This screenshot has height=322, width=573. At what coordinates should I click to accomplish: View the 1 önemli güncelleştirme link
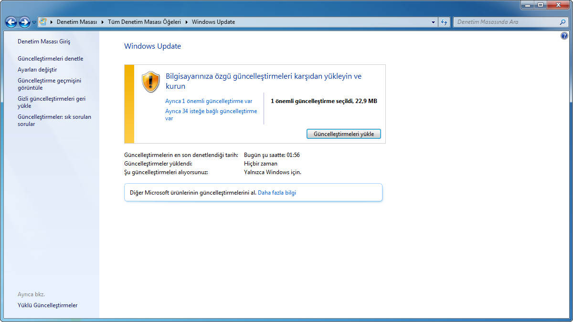click(x=209, y=101)
